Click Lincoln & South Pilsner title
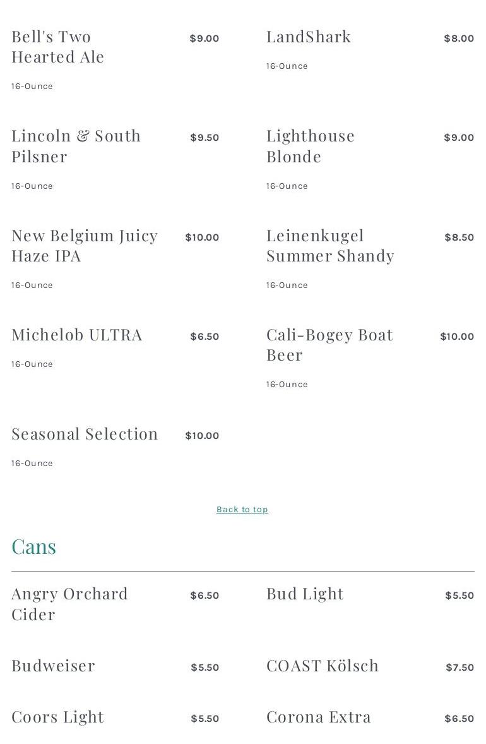This screenshot has width=486, height=744. coord(76,146)
